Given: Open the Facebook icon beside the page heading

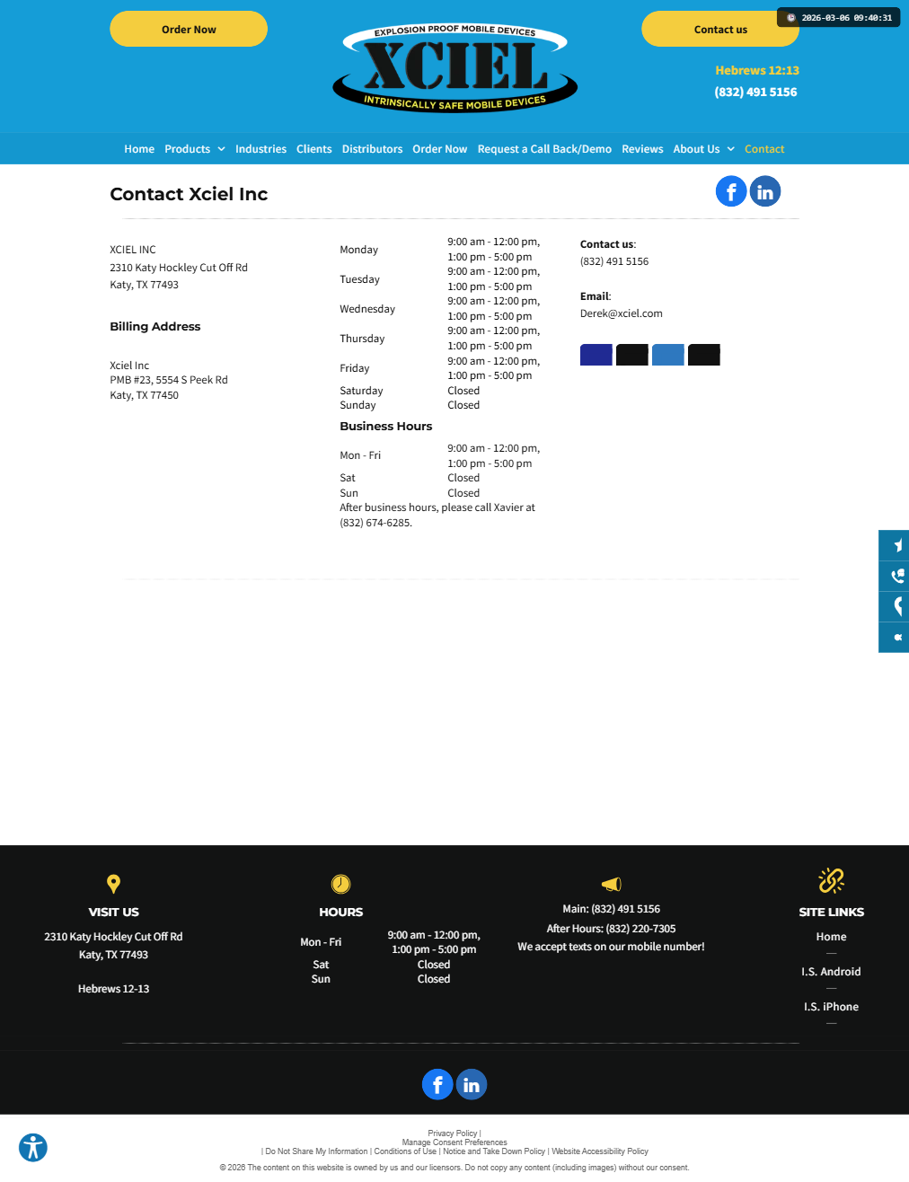Looking at the screenshot, I should [731, 191].
